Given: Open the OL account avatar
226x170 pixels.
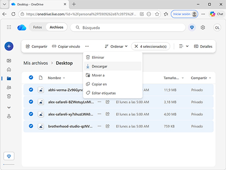Looking at the screenshot, I should point(217,28).
